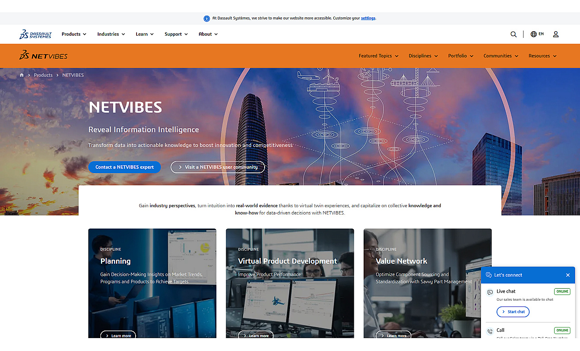Viewport: 580px width, 351px height.
Task: Open the Disciplines dropdown
Action: pos(423,56)
